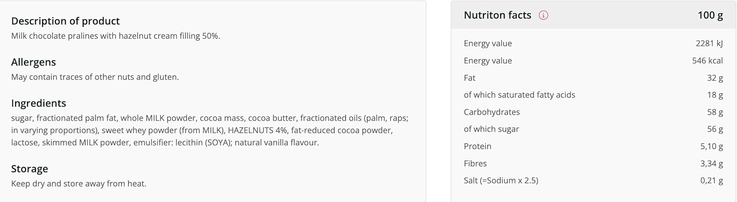Click the Salt (=Sodium x 2.5) label
The image size is (737, 202).
(x=501, y=181)
